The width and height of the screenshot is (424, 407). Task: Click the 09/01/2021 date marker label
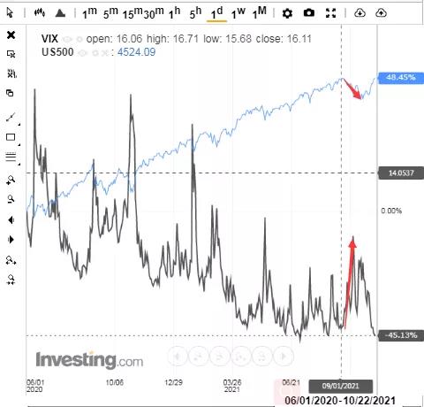[x=340, y=386]
